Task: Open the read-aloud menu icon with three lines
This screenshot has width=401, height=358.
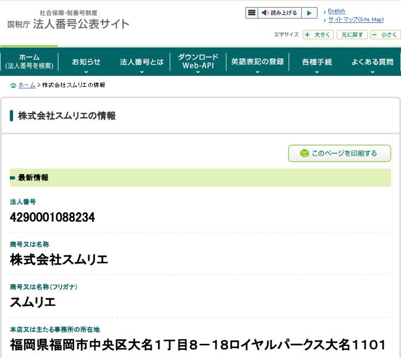Action: tap(252, 13)
